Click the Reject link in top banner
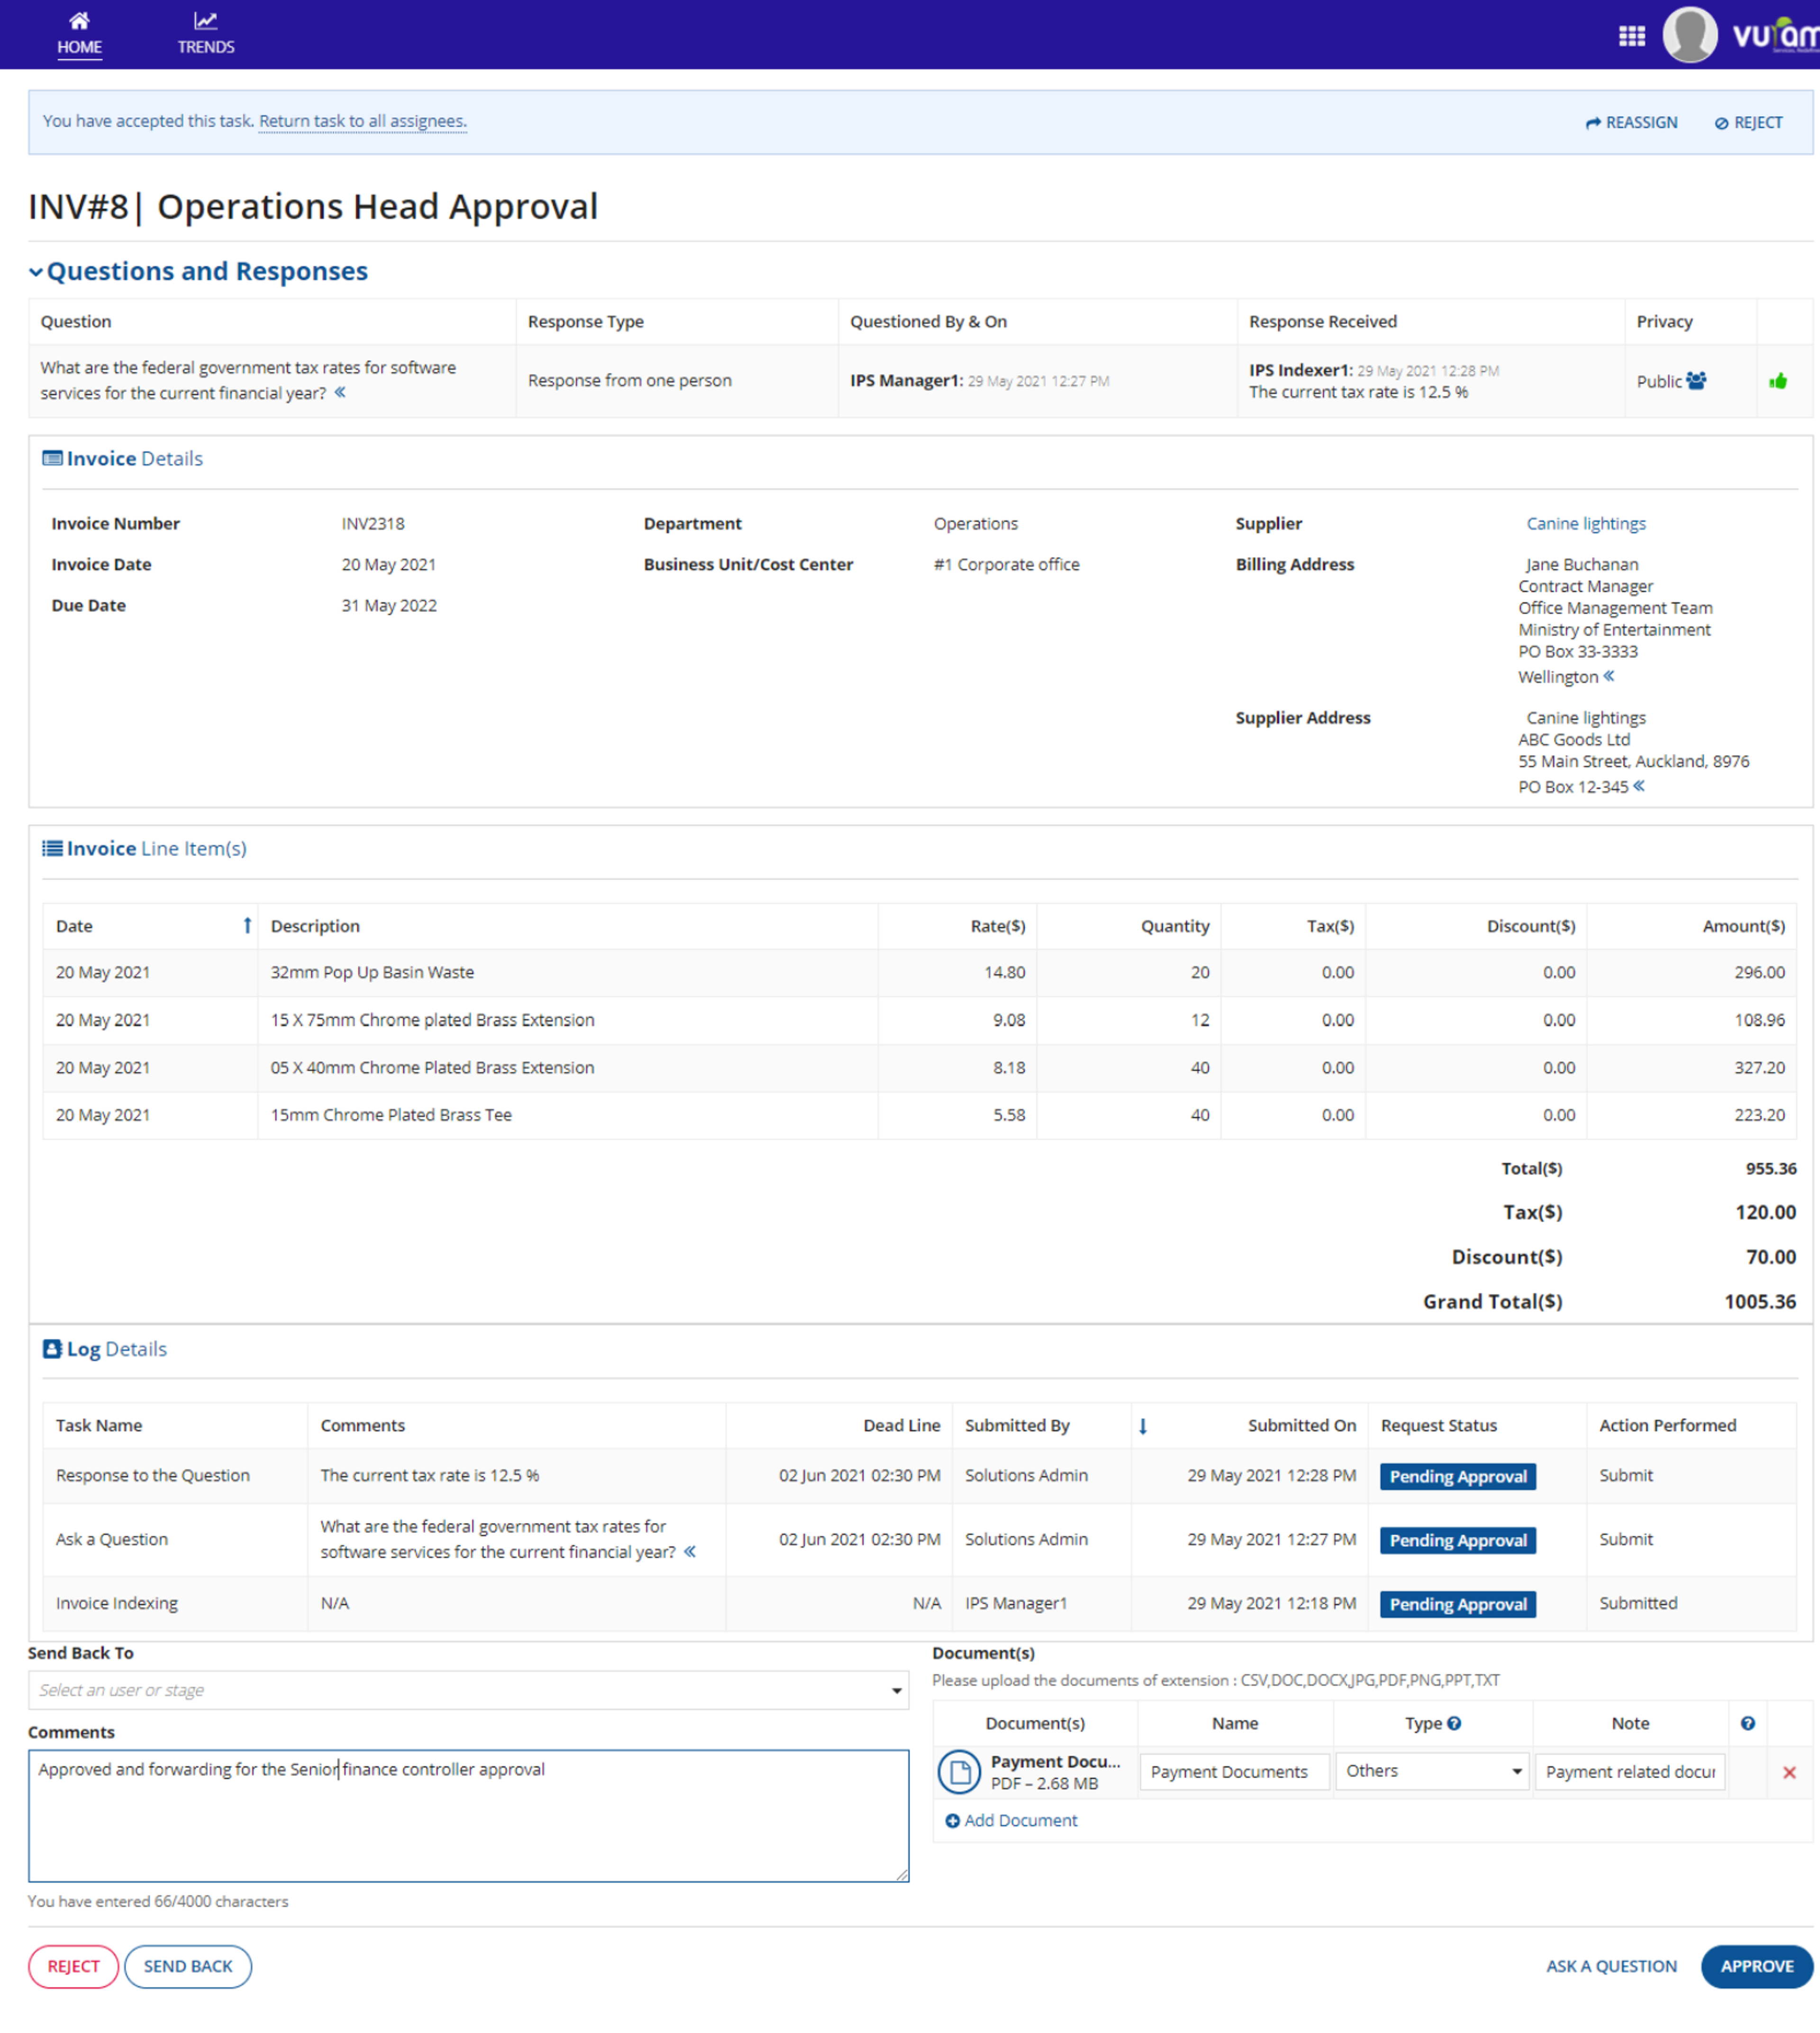The image size is (1820, 2033). point(1748,122)
